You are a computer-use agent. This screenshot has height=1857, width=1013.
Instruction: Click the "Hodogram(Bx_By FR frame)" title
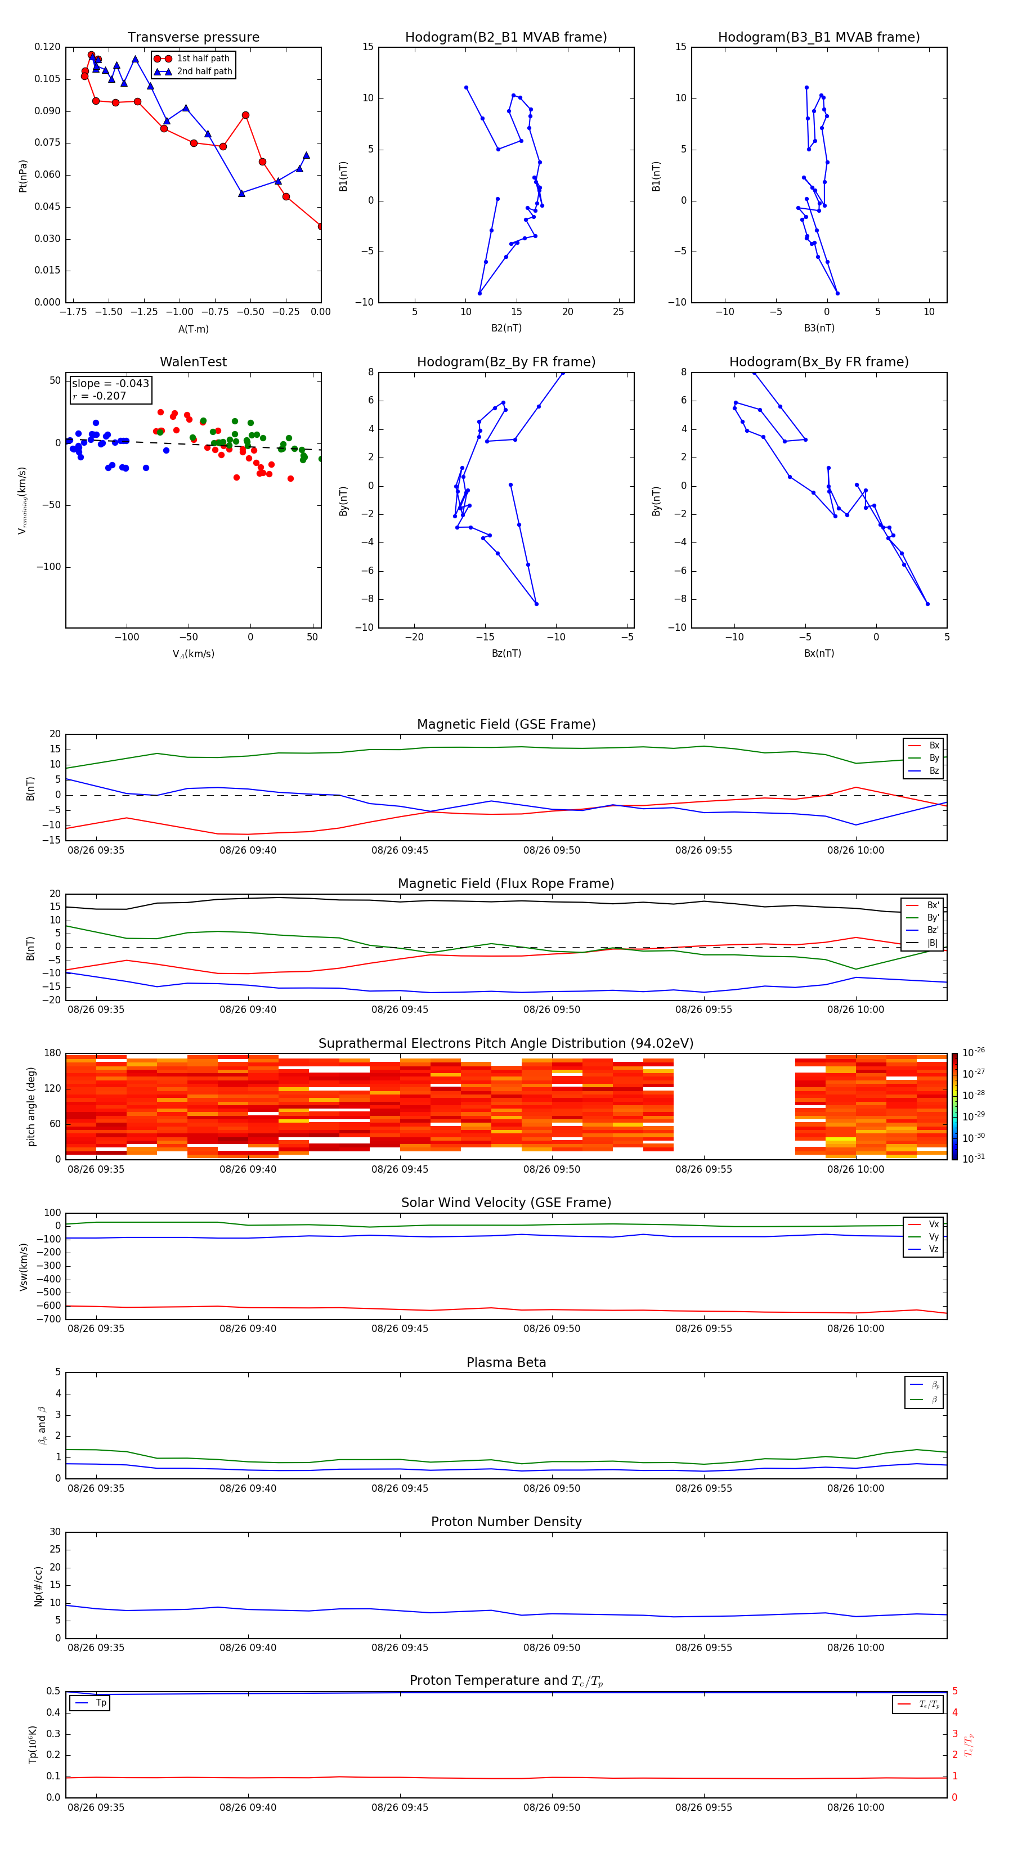(819, 362)
